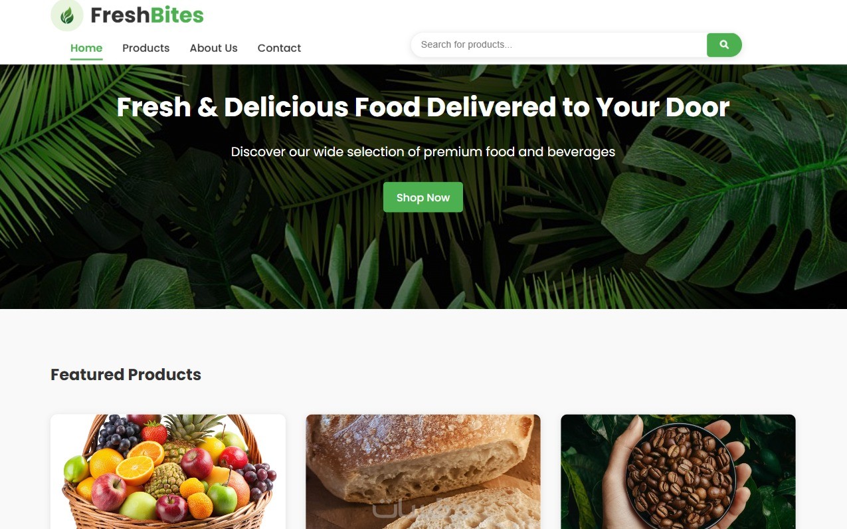This screenshot has width=847, height=529.
Task: Click the Shop Now button
Action: coord(423,197)
